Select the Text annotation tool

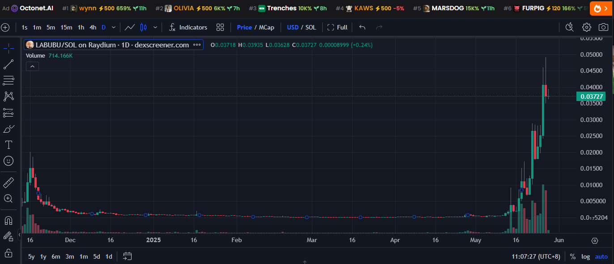click(x=9, y=145)
